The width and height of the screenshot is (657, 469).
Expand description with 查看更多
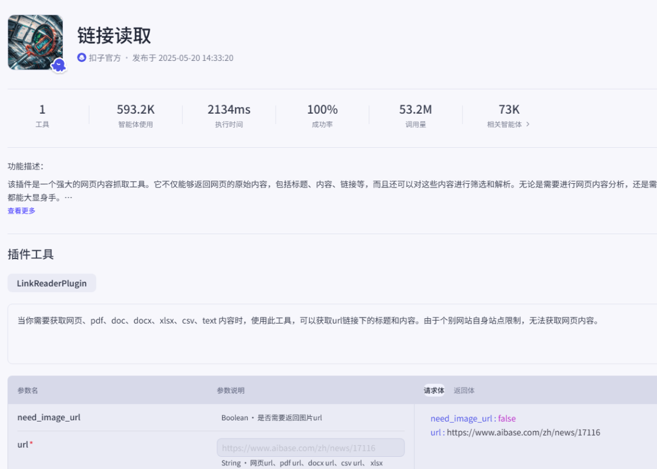pyautogui.click(x=21, y=210)
